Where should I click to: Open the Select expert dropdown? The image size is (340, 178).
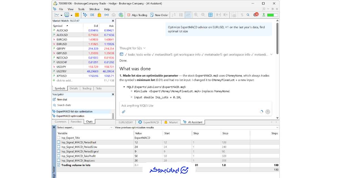[85, 127]
